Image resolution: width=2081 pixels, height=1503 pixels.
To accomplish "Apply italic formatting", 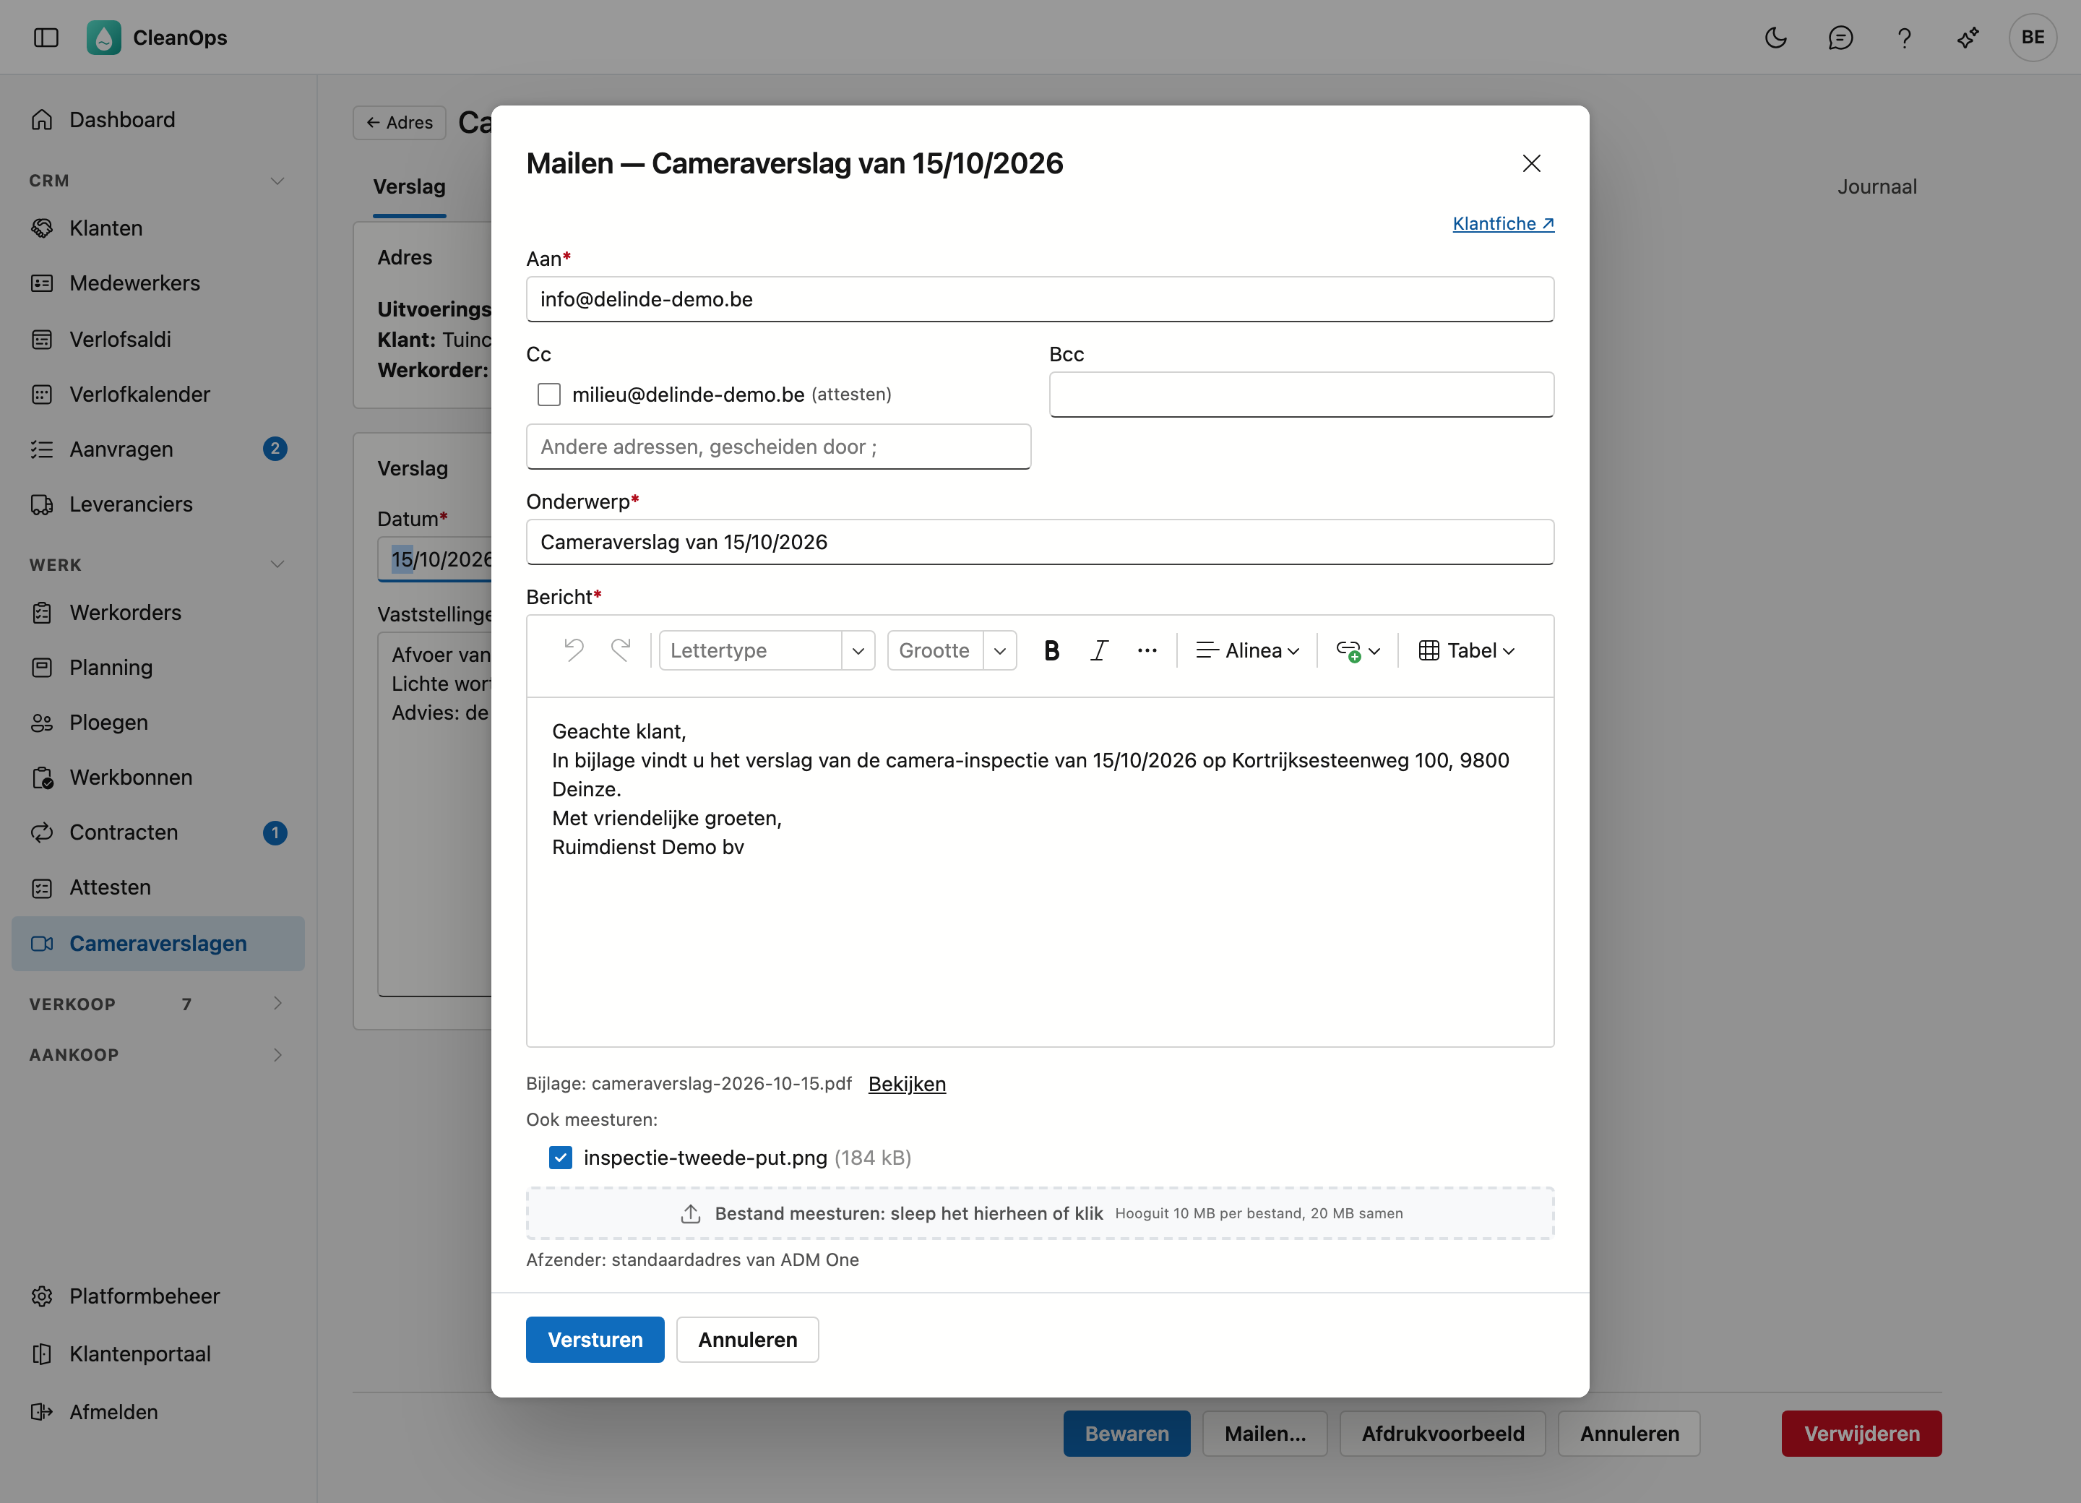I will pyautogui.click(x=1098, y=650).
